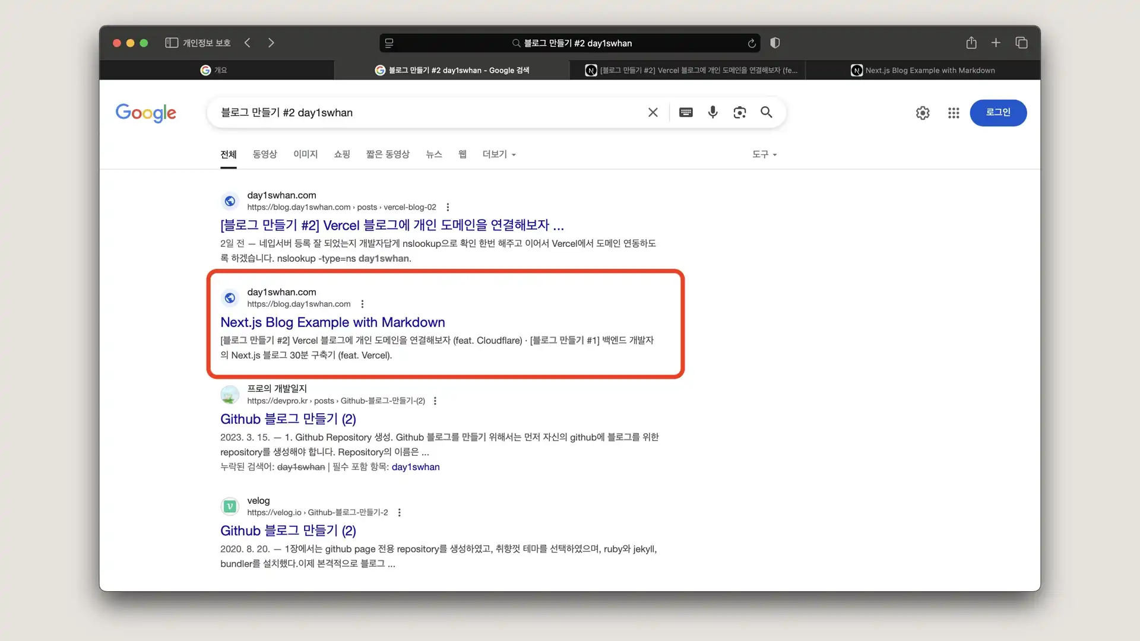Select the 뉴스 search filter
The width and height of the screenshot is (1140, 641).
[434, 154]
